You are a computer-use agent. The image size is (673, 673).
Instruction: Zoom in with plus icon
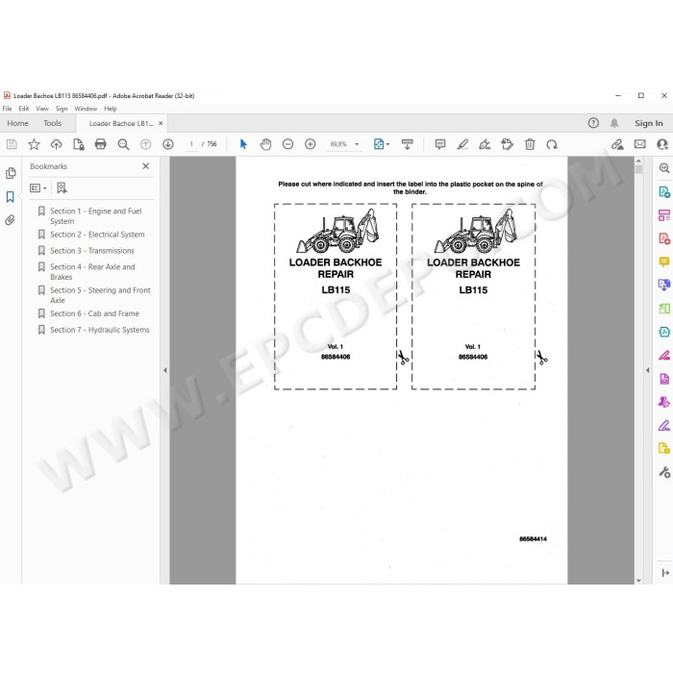(311, 144)
